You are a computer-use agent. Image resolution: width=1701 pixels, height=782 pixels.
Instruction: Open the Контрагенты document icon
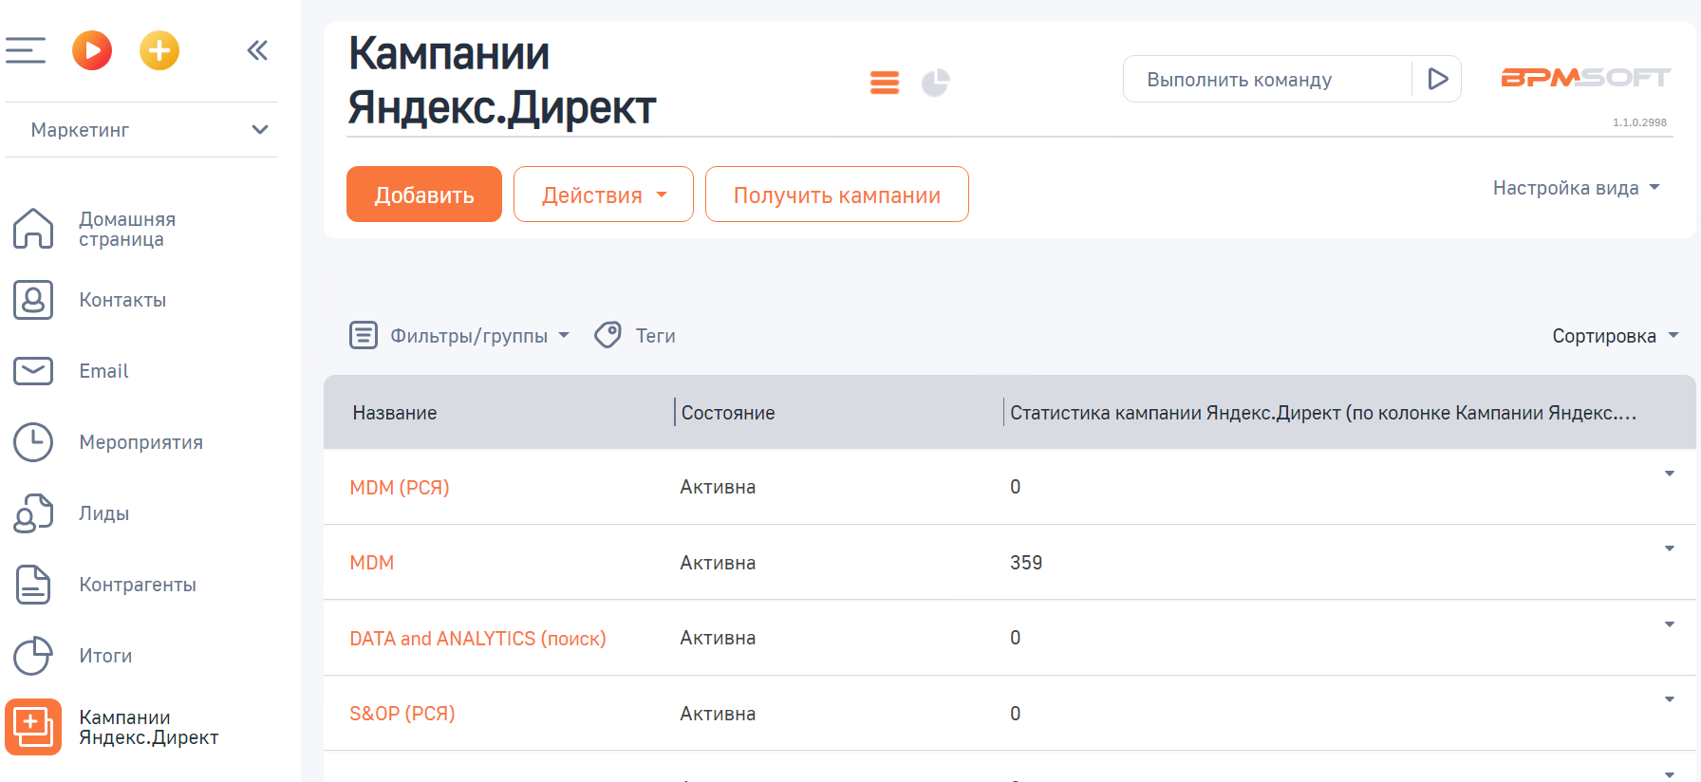click(x=33, y=585)
